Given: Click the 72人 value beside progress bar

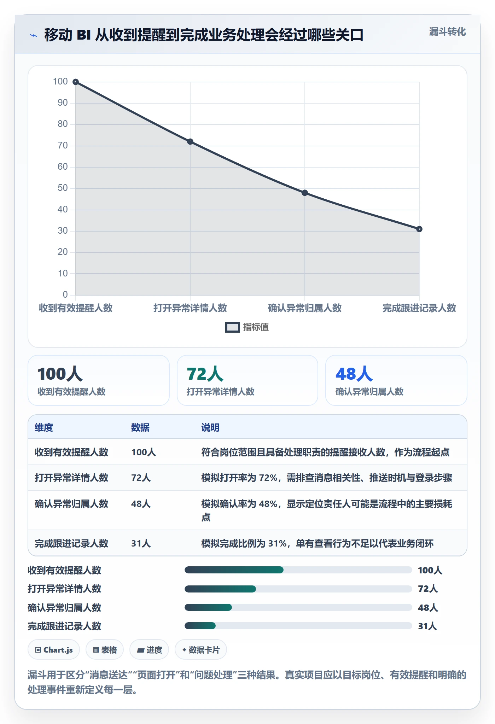Looking at the screenshot, I should (x=428, y=589).
